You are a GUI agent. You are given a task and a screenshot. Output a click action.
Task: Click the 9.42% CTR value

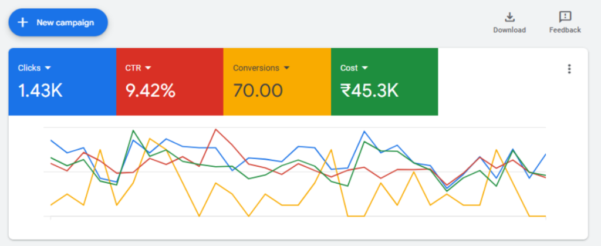click(150, 91)
